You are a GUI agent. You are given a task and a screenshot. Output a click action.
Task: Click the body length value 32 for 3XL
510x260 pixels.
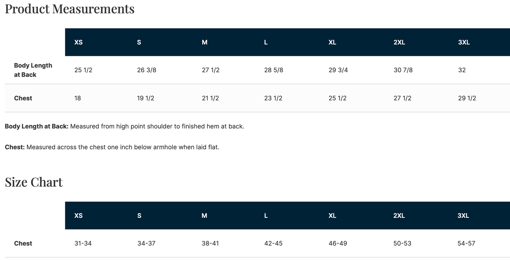[462, 70]
